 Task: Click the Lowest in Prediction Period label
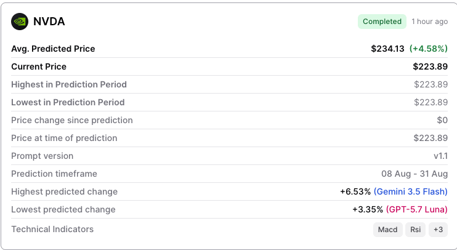pyautogui.click(x=68, y=102)
